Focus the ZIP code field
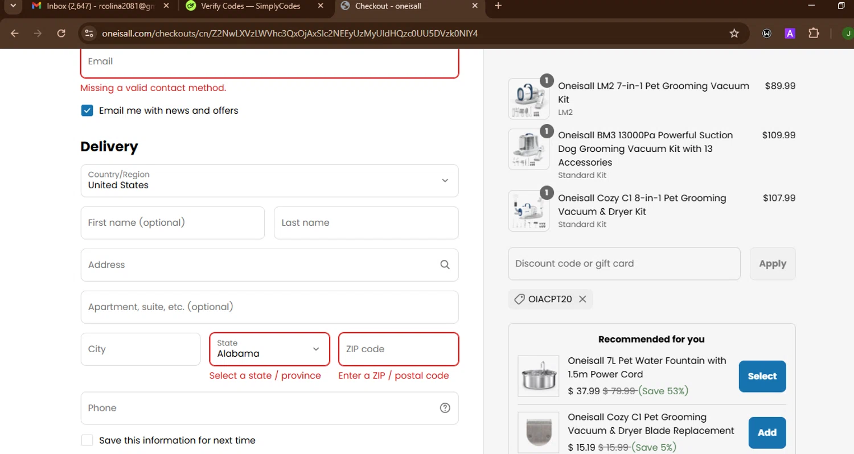The image size is (854, 454). point(399,349)
